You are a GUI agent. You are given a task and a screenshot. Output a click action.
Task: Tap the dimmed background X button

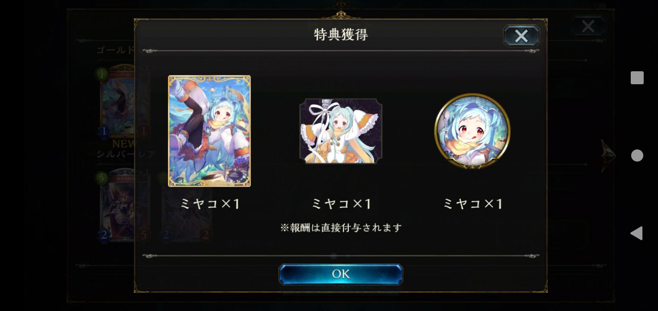pos(588,26)
